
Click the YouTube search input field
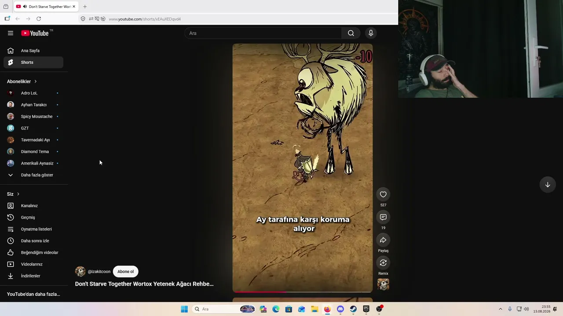click(x=263, y=33)
